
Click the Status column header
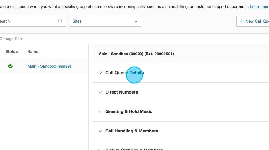[x=12, y=52]
